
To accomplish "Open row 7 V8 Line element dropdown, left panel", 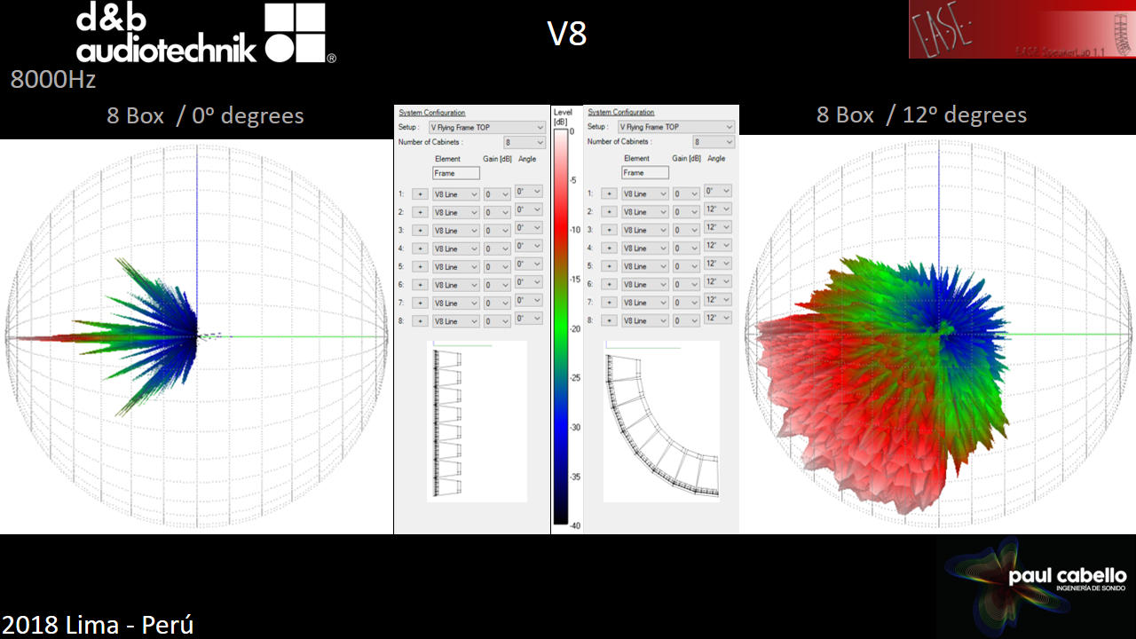I will [456, 304].
